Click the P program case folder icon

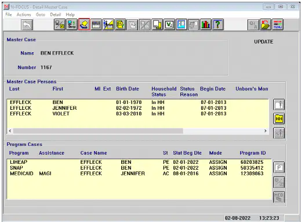coord(279,167)
